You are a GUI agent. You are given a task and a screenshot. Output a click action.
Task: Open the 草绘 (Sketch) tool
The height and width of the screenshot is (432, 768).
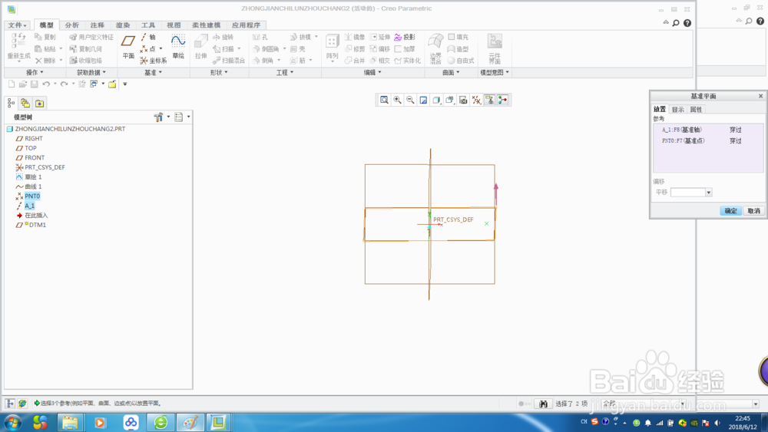pyautogui.click(x=178, y=48)
